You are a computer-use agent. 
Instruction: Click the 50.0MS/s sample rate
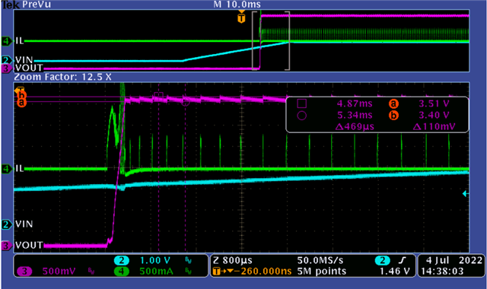[x=320, y=260]
